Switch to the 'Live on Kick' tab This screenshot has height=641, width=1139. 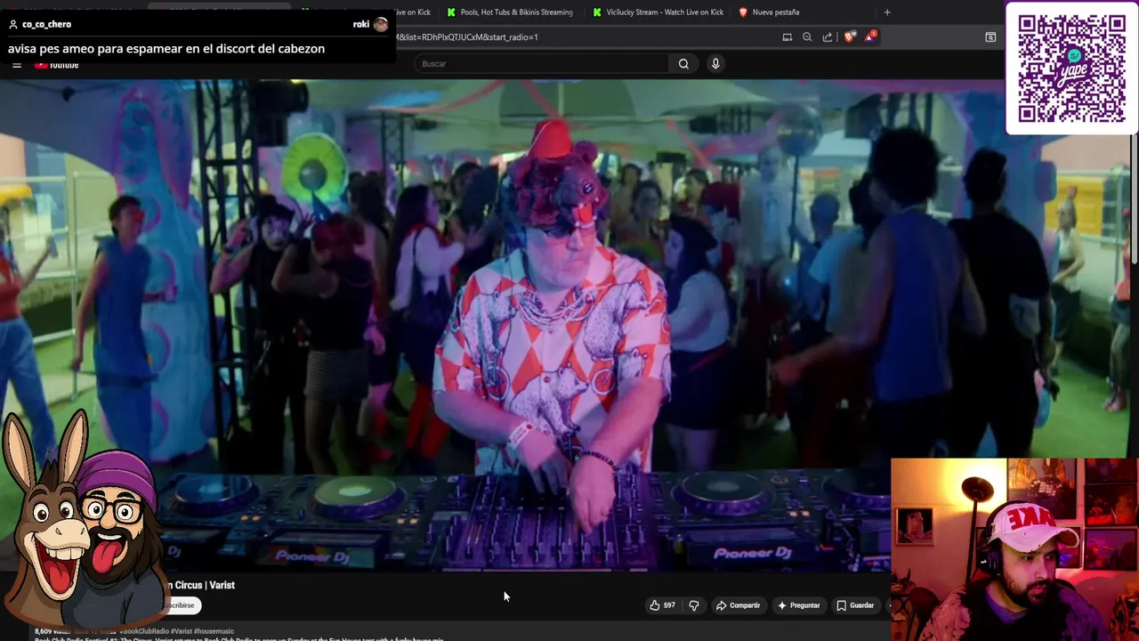coord(414,12)
